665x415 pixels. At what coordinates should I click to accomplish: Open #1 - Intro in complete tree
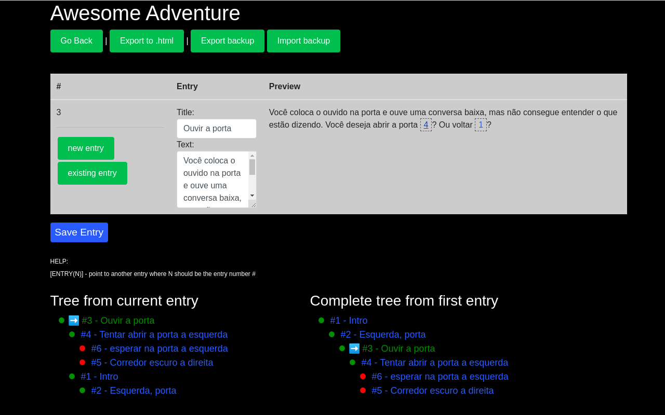click(349, 320)
